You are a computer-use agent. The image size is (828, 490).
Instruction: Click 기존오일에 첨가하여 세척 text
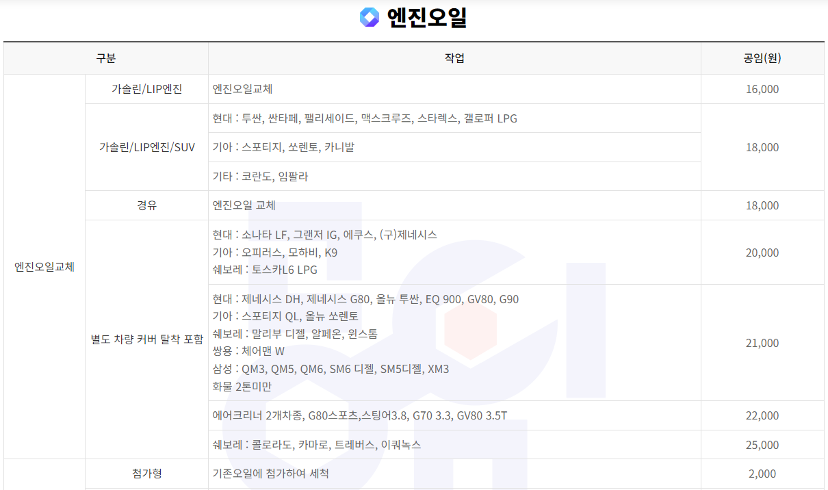click(x=272, y=474)
